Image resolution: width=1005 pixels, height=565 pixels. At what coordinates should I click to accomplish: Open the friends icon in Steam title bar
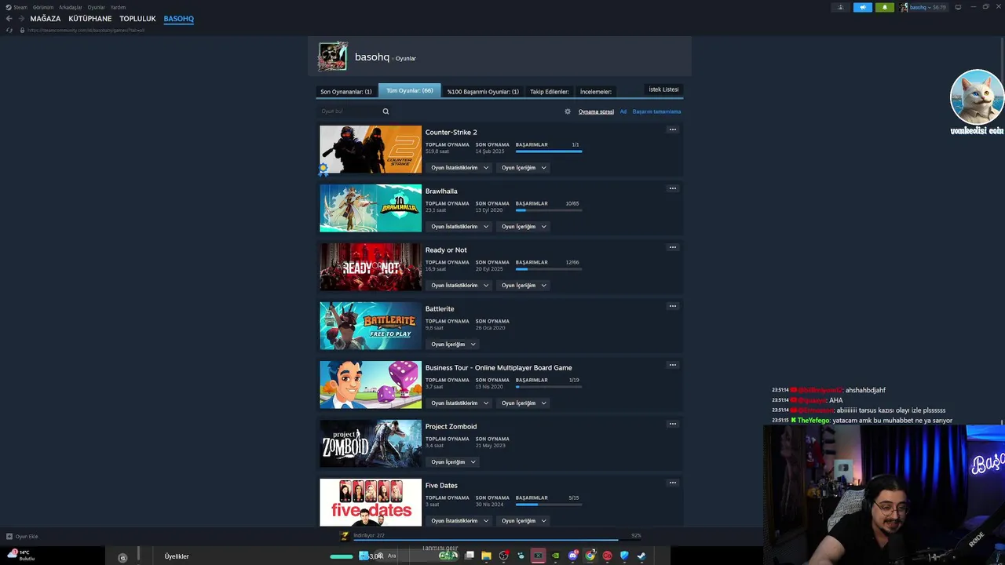840,7
